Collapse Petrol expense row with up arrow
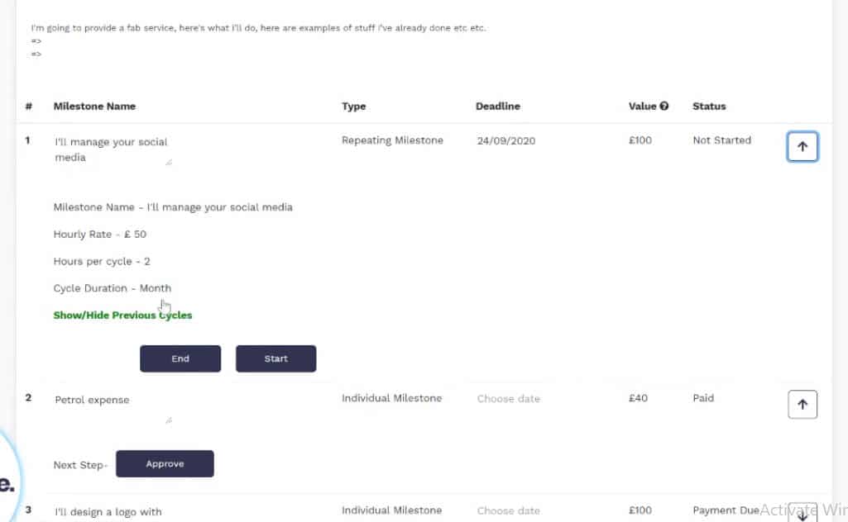 (x=802, y=405)
